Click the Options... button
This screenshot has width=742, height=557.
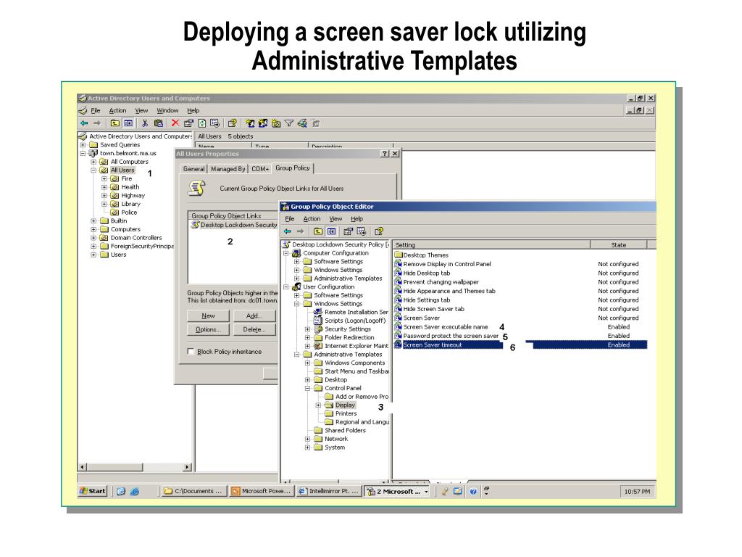point(208,330)
